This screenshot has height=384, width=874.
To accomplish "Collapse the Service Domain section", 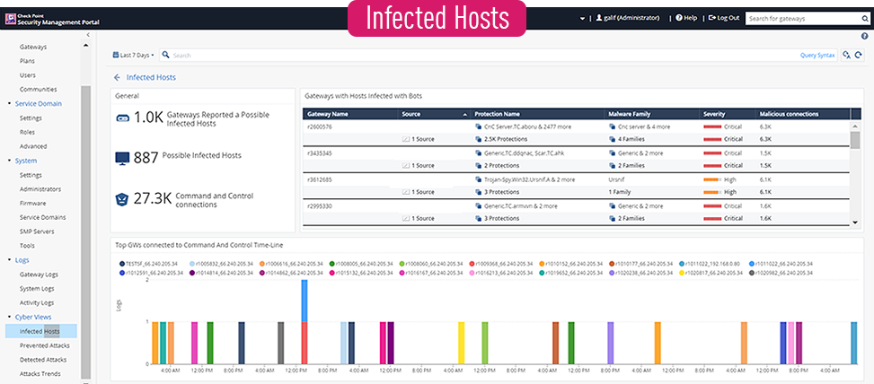I will click(x=10, y=103).
